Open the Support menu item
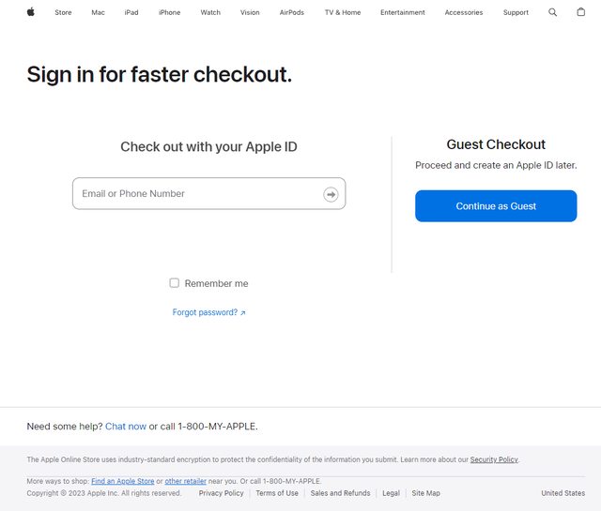The width and height of the screenshot is (601, 511). (516, 13)
